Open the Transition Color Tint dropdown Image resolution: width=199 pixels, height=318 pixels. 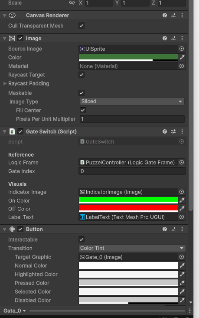132,248
